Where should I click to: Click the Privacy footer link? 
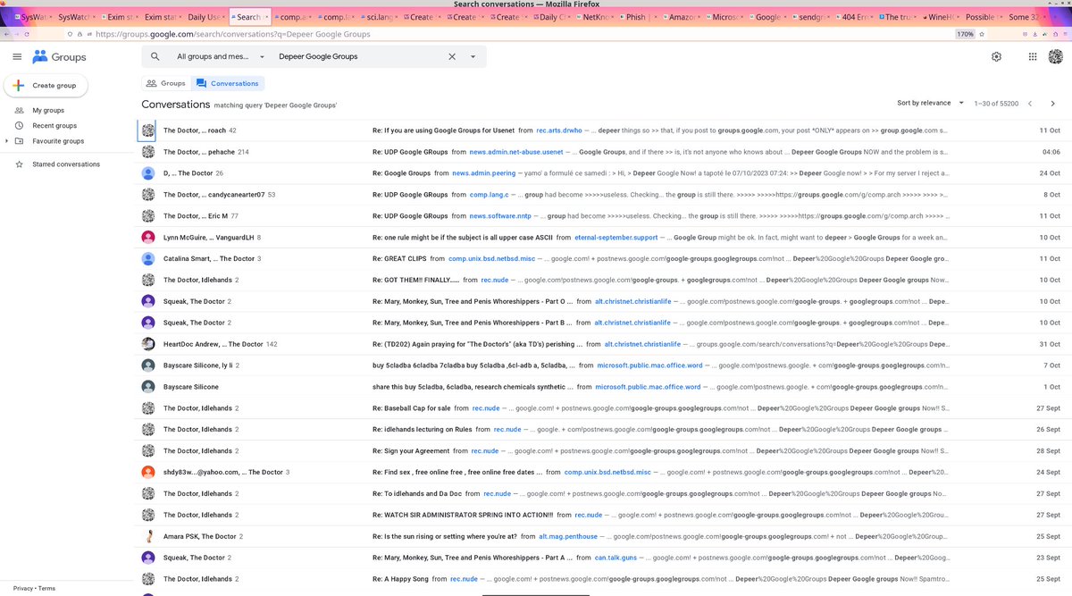tap(23, 589)
